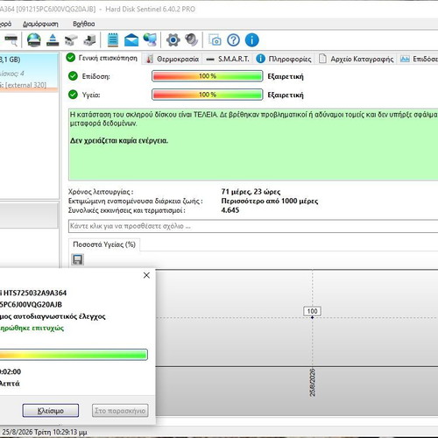Open the S.M.A.R.T. tab

(228, 59)
